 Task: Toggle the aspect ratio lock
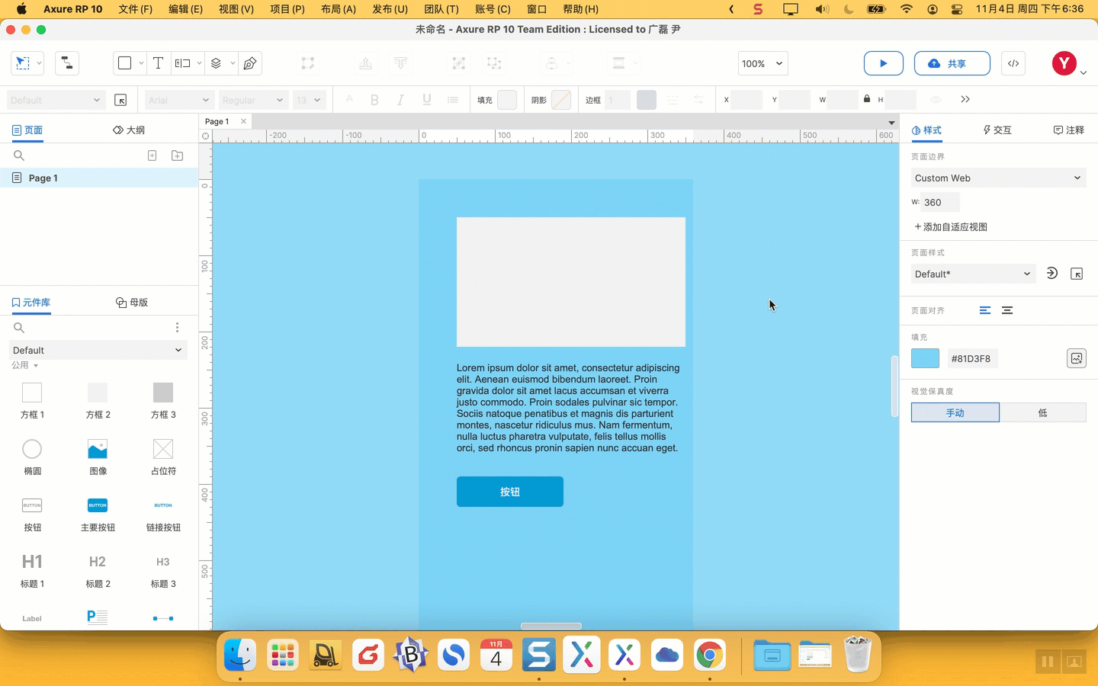867,99
